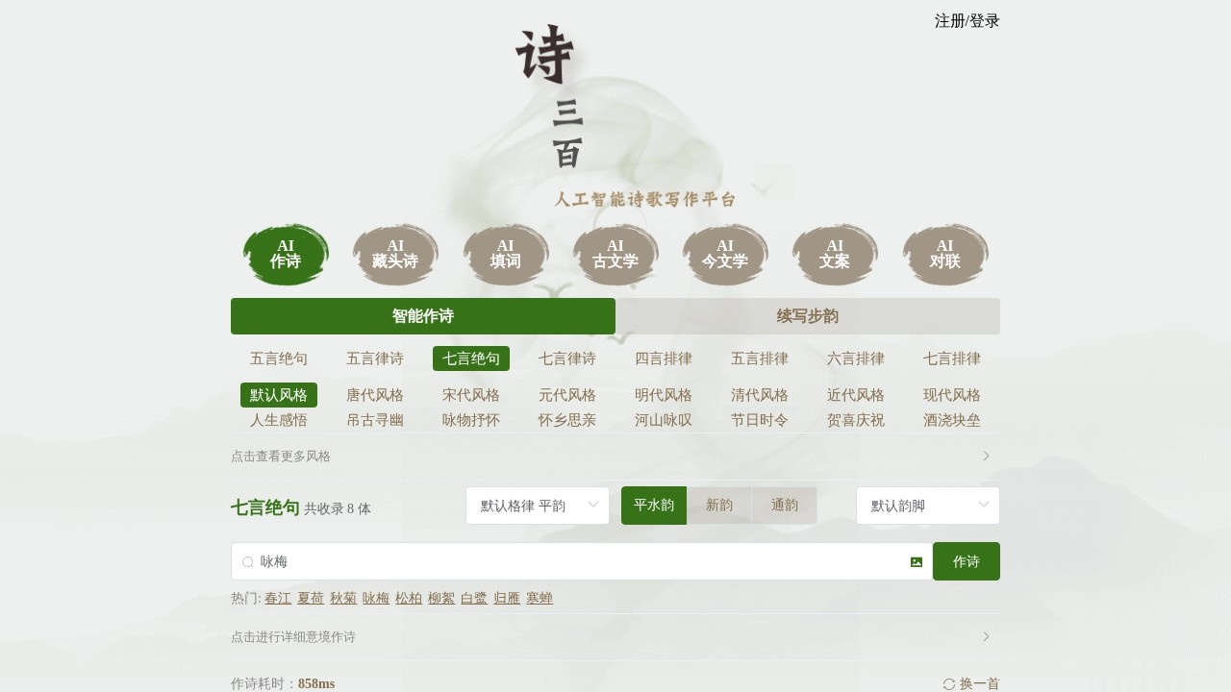Click the 注册/登录 link
This screenshot has height=692, width=1231.
[966, 19]
